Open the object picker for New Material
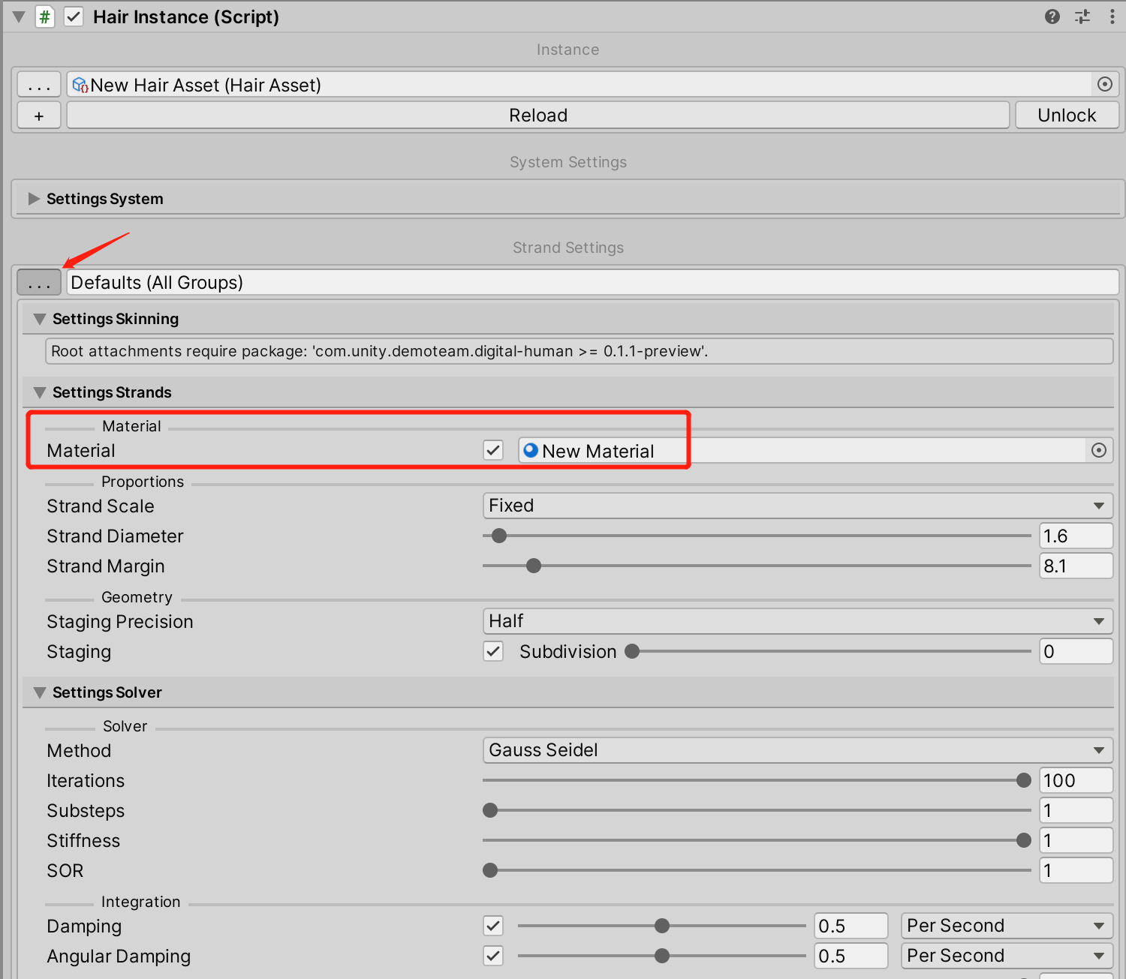The height and width of the screenshot is (979, 1126). click(x=1098, y=450)
